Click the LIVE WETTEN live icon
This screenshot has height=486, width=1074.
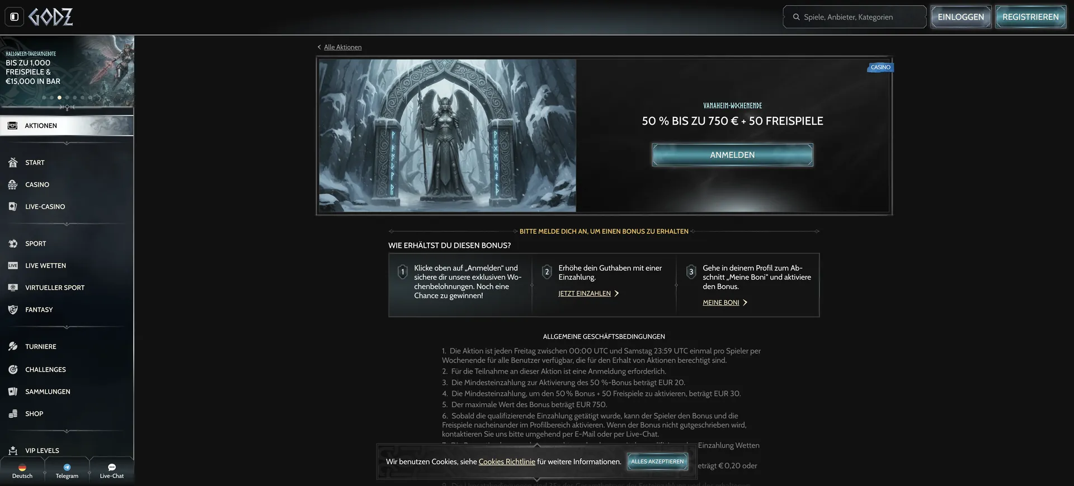13,266
